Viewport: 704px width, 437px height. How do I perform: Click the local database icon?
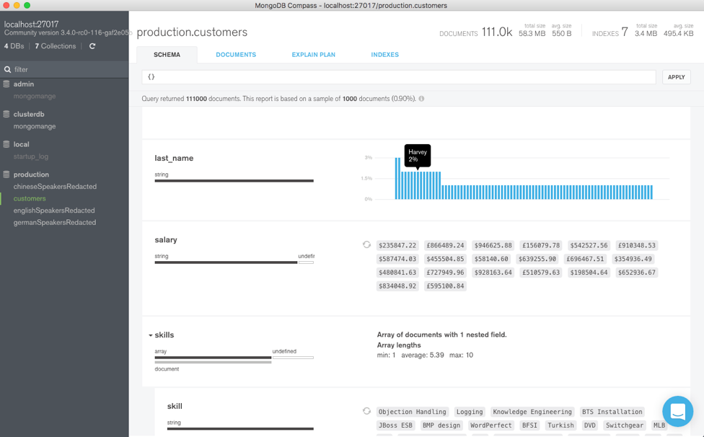click(x=6, y=144)
